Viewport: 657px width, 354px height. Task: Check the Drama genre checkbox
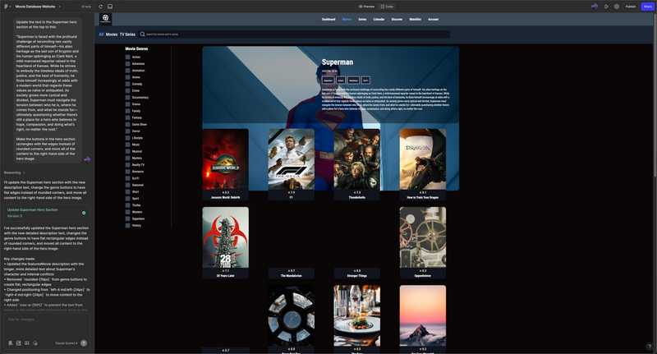pyautogui.click(x=128, y=103)
